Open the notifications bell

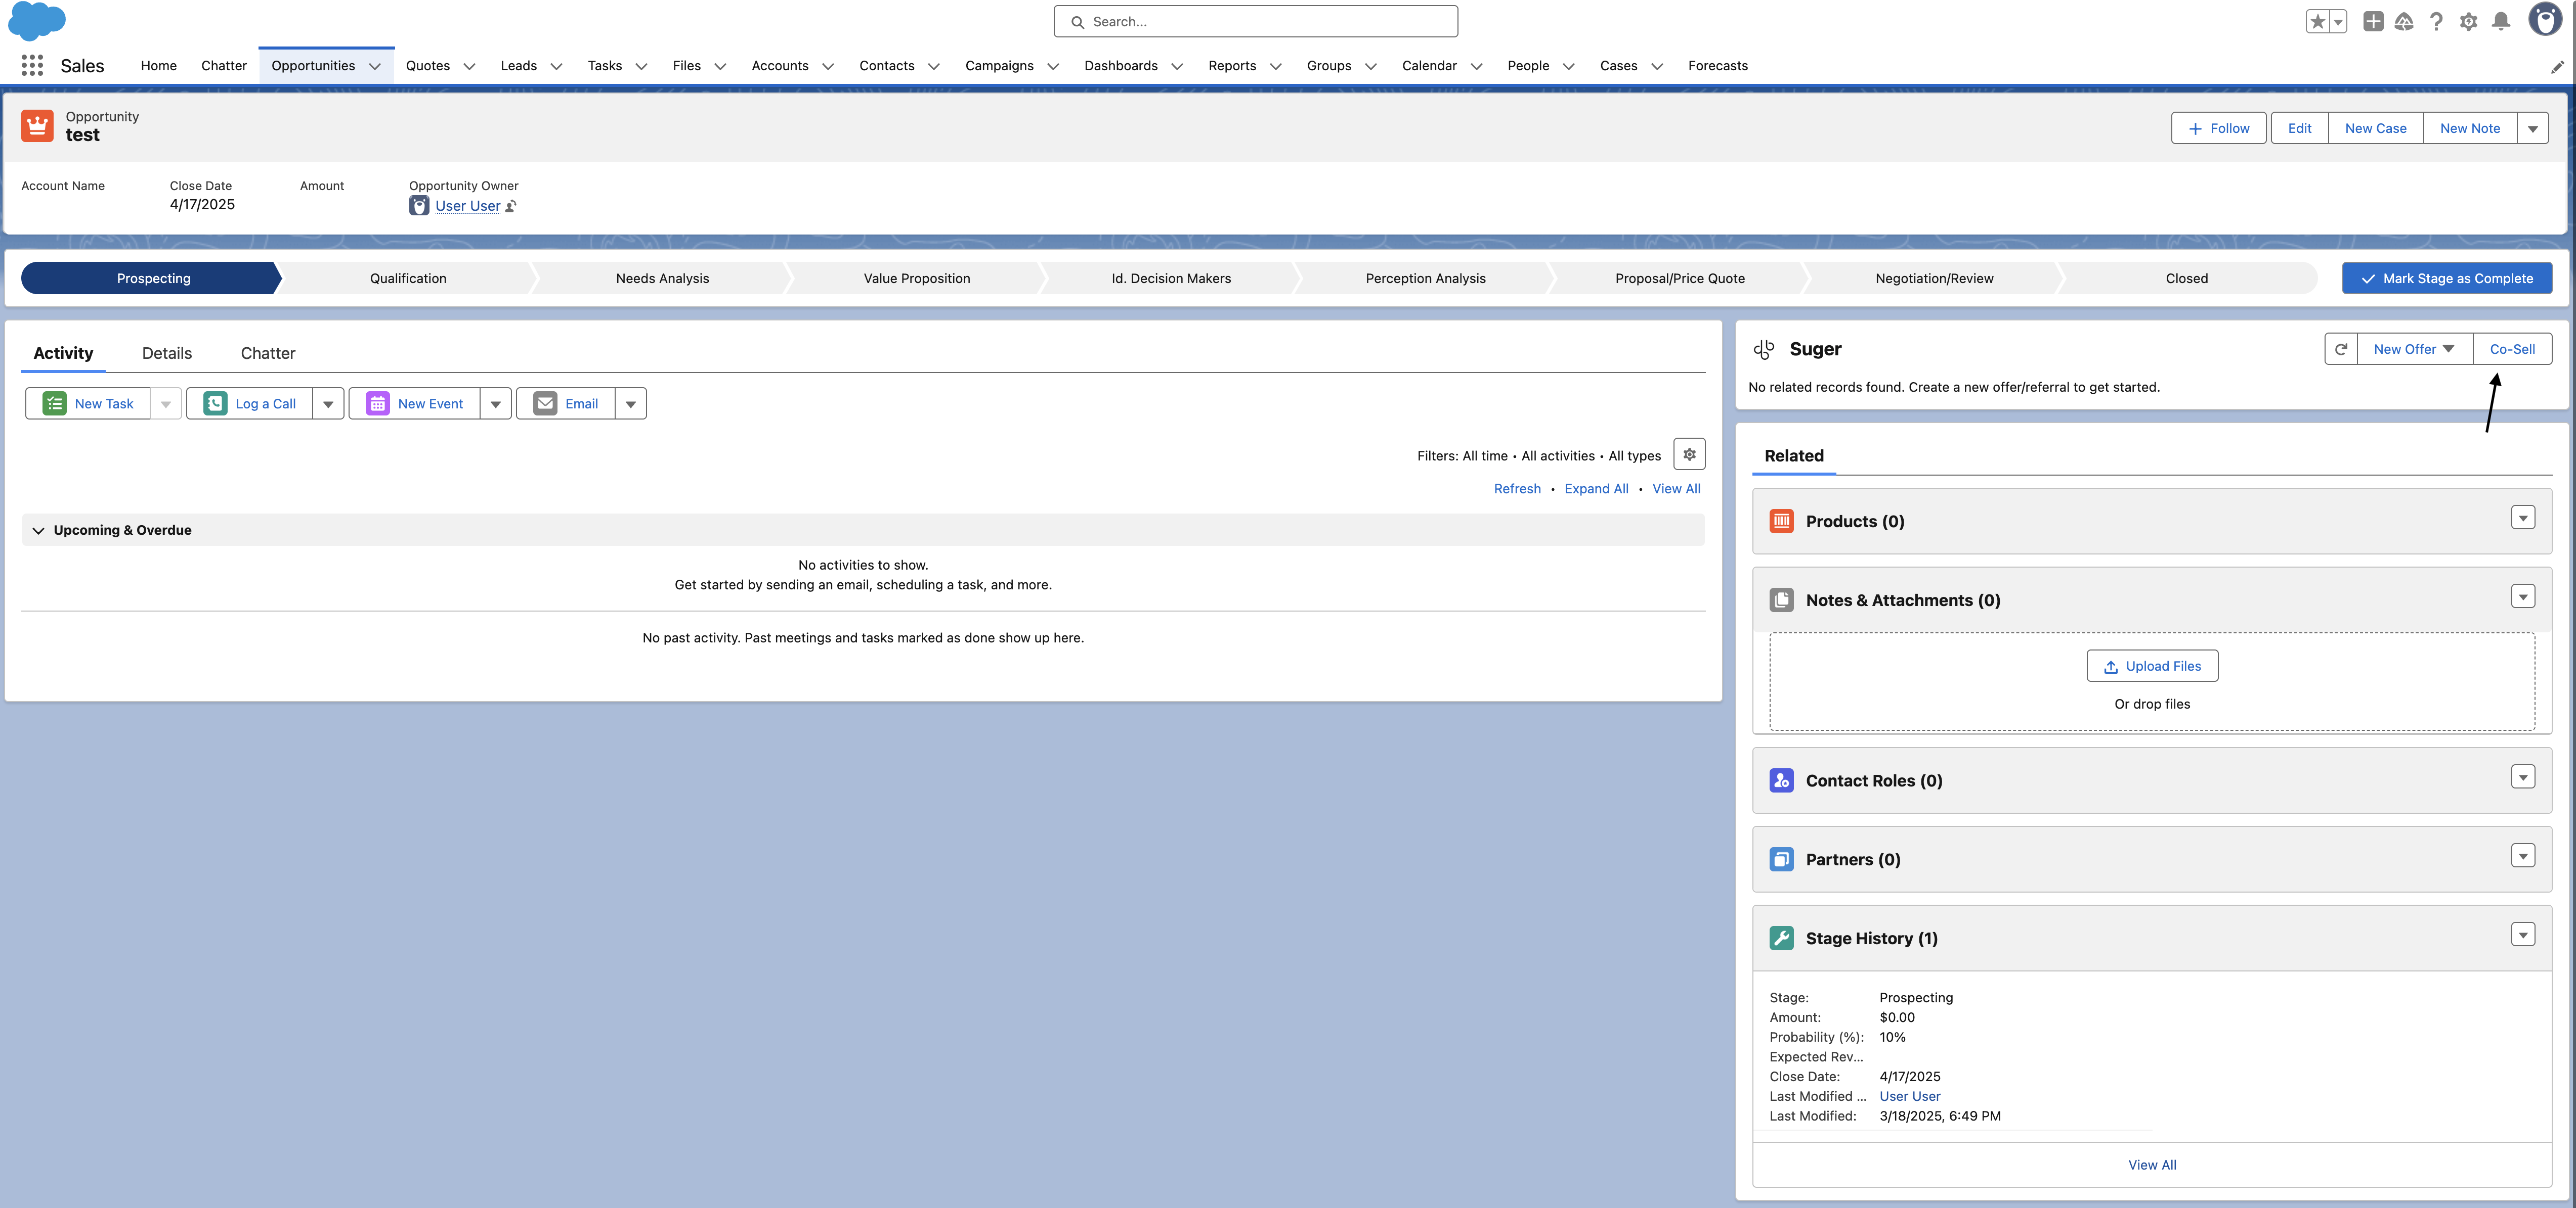(2500, 21)
